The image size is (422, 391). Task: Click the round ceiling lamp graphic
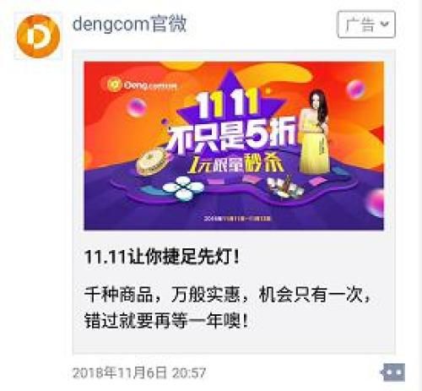[152, 161]
